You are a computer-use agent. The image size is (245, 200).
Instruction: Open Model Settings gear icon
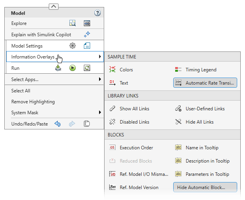(x=73, y=46)
